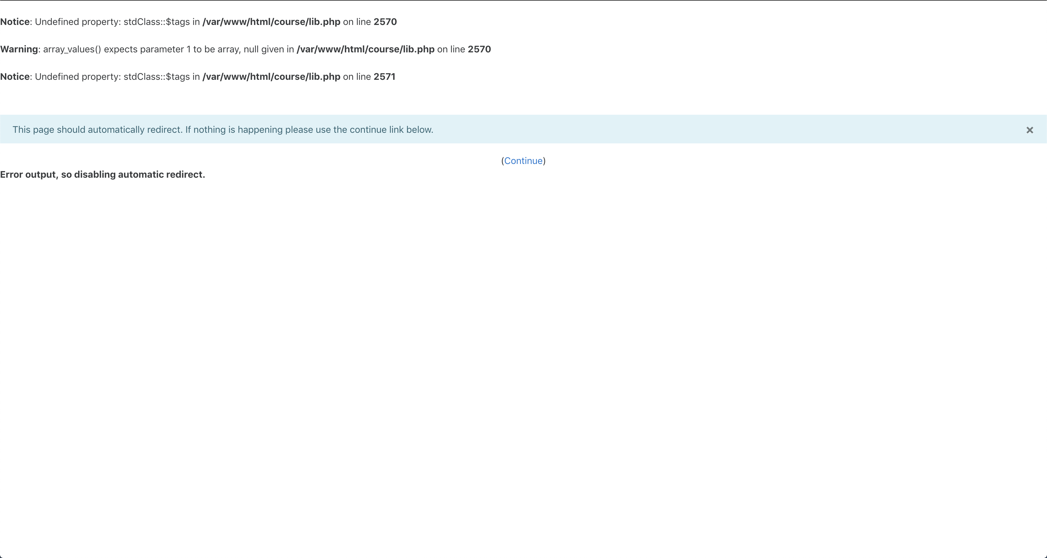Screen dimensions: 1047x558
Task: Click the array_values() warning message
Action: click(x=246, y=49)
